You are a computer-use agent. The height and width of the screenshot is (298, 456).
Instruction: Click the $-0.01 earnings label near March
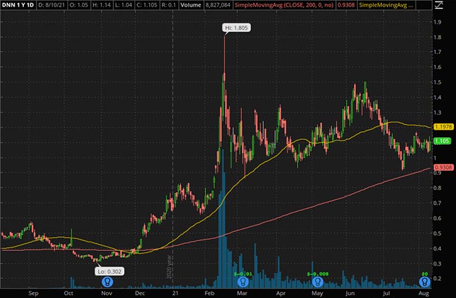point(243,274)
